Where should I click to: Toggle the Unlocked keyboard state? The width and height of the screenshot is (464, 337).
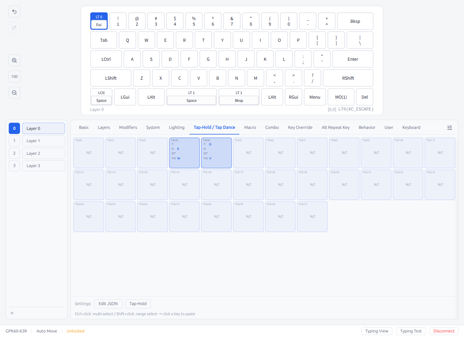pyautogui.click(x=75, y=331)
